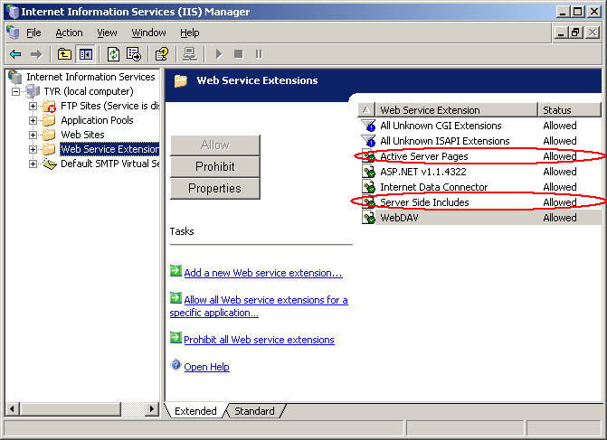Screen dimensions: 607x440
Task: Expand the Default SMTP Virtual Server node
Action: click(x=33, y=164)
